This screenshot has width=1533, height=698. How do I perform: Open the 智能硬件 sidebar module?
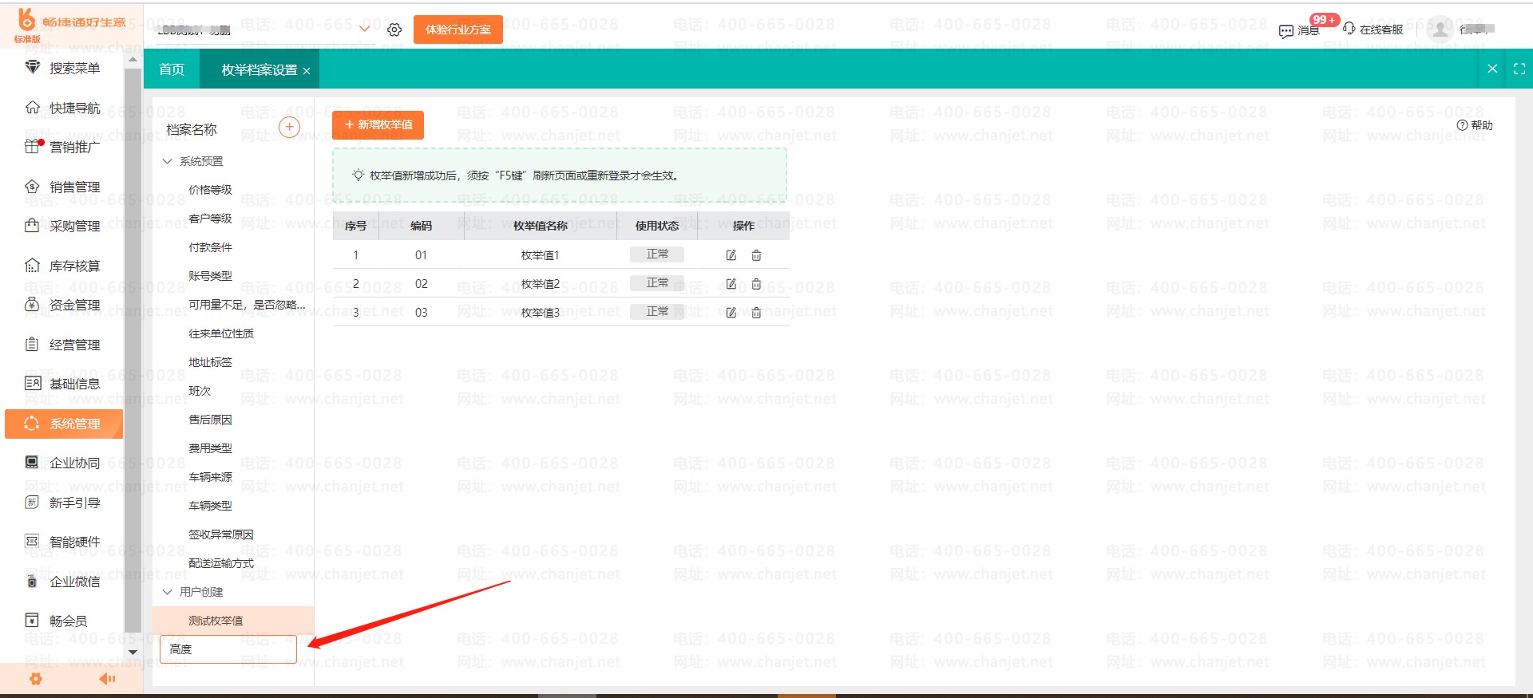pos(62,542)
